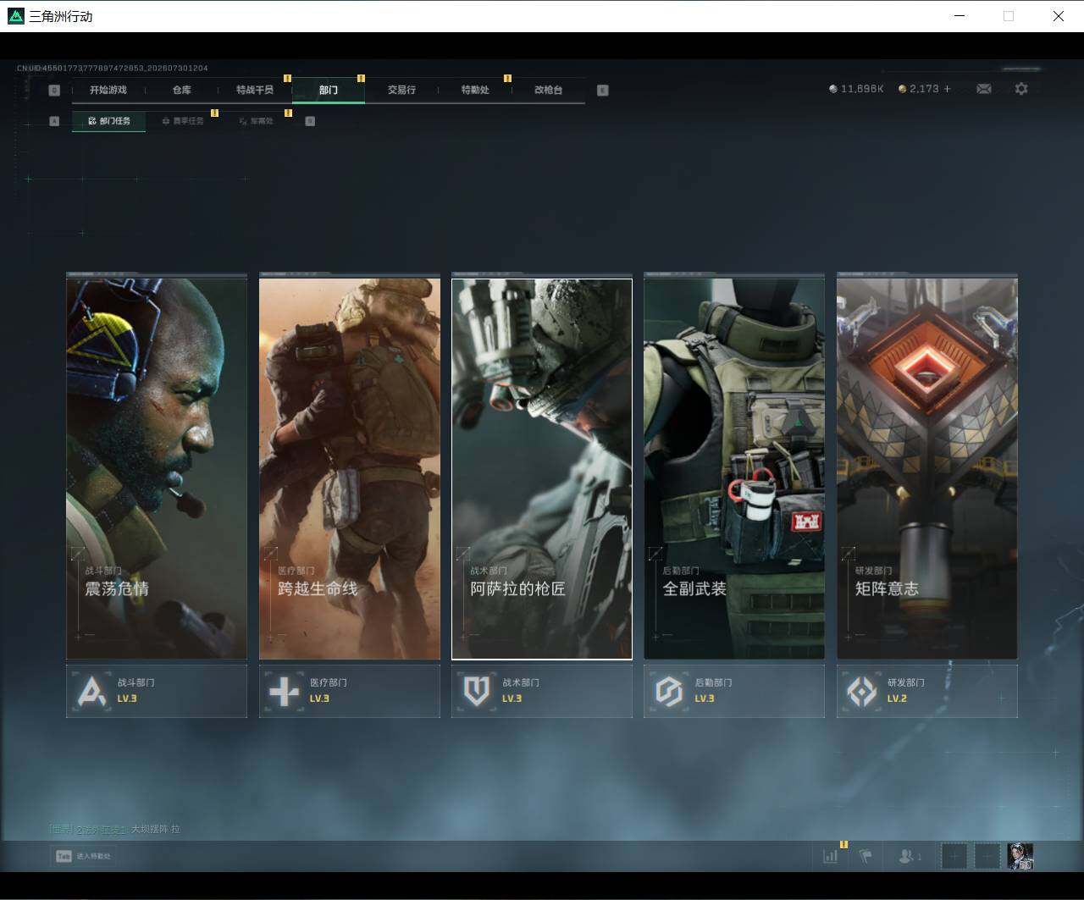The width and height of the screenshot is (1084, 900).
Task: Switch to the 开始游戏 tab
Action: tap(108, 90)
